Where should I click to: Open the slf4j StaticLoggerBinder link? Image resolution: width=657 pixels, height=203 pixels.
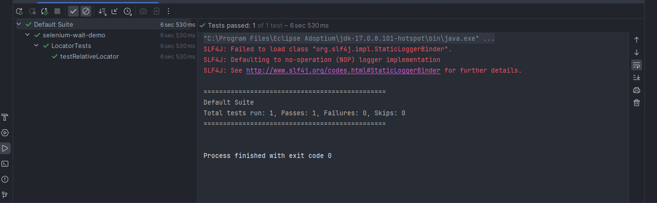coord(343,70)
